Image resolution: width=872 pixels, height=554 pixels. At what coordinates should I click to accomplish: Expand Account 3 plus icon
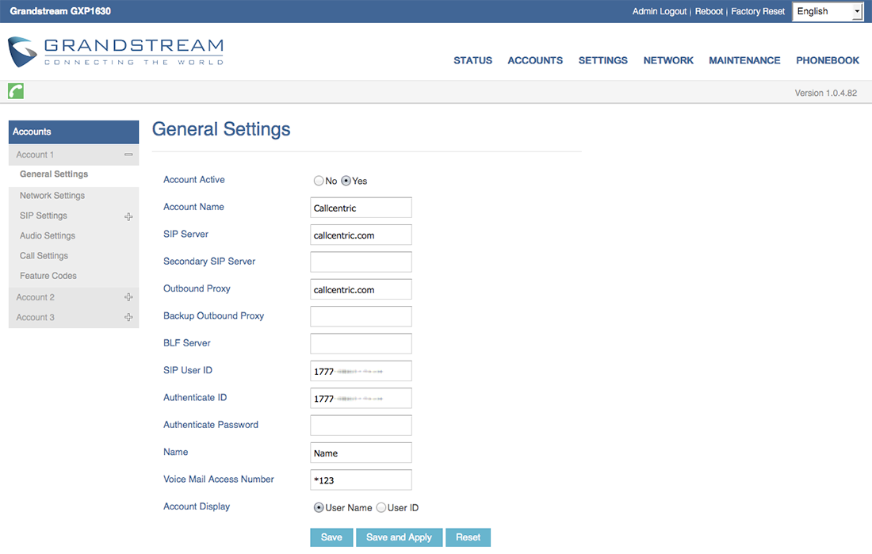tap(128, 317)
